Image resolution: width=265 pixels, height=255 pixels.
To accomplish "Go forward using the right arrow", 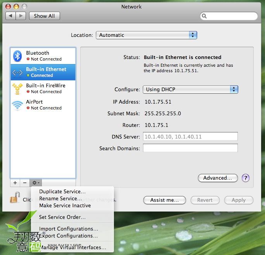I will [21, 16].
